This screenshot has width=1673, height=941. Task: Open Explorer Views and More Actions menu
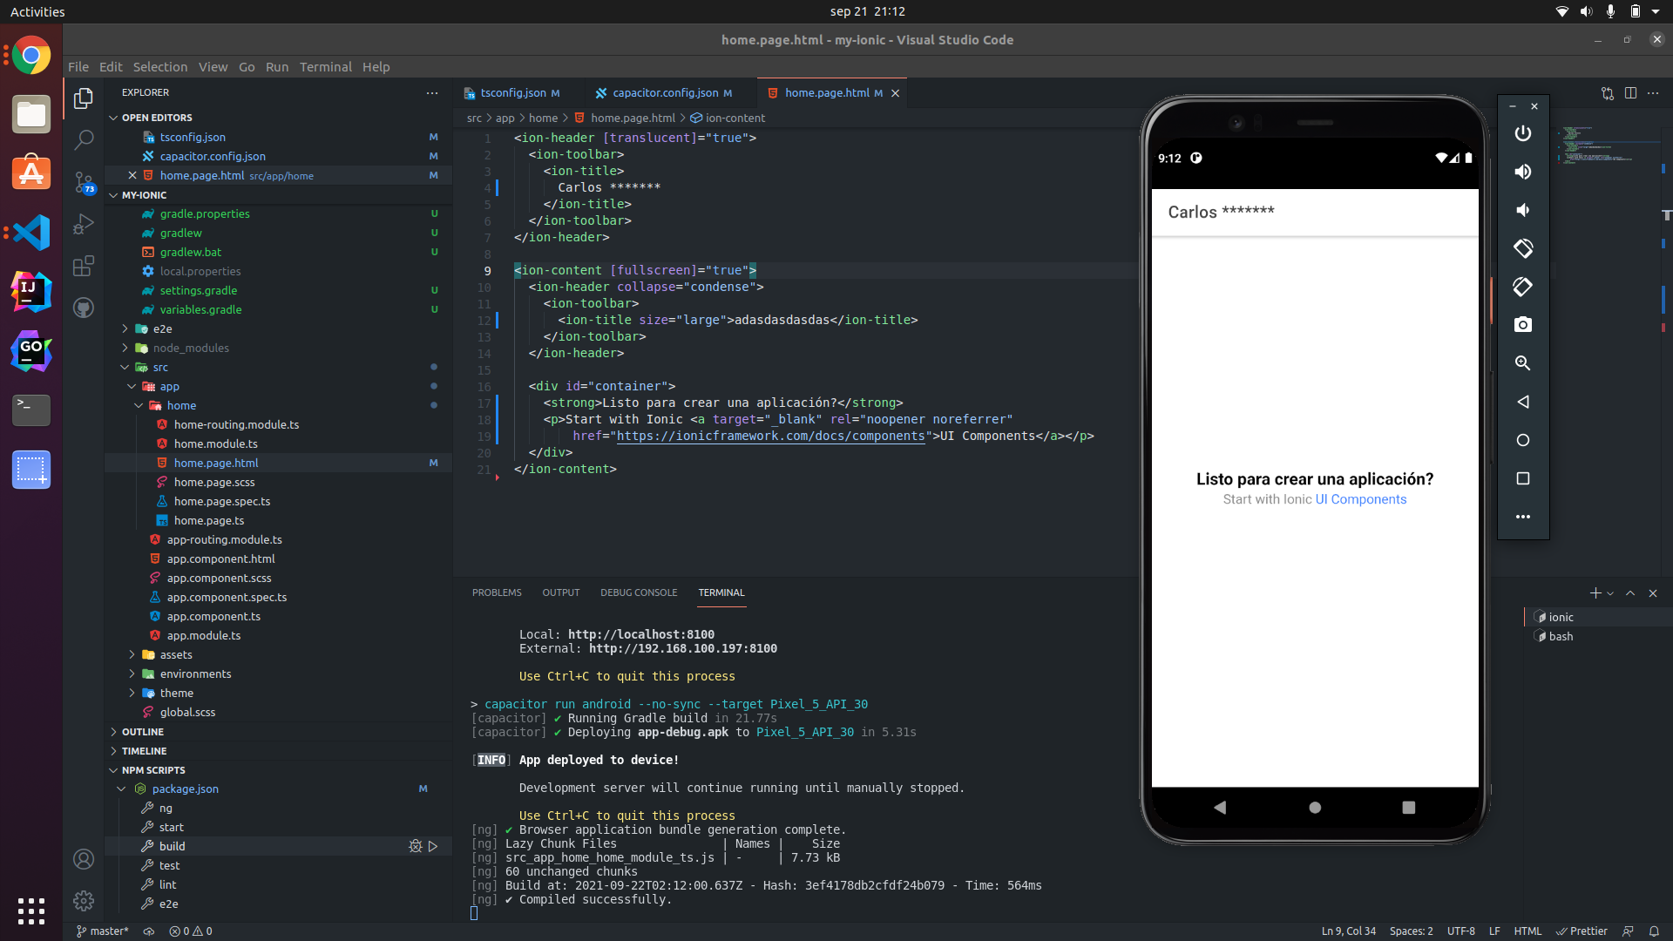coord(432,92)
